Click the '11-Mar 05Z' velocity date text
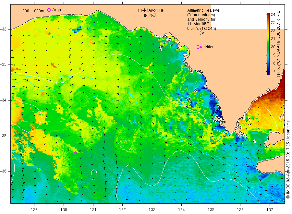Screen dimensions: 292x214 point(198,24)
